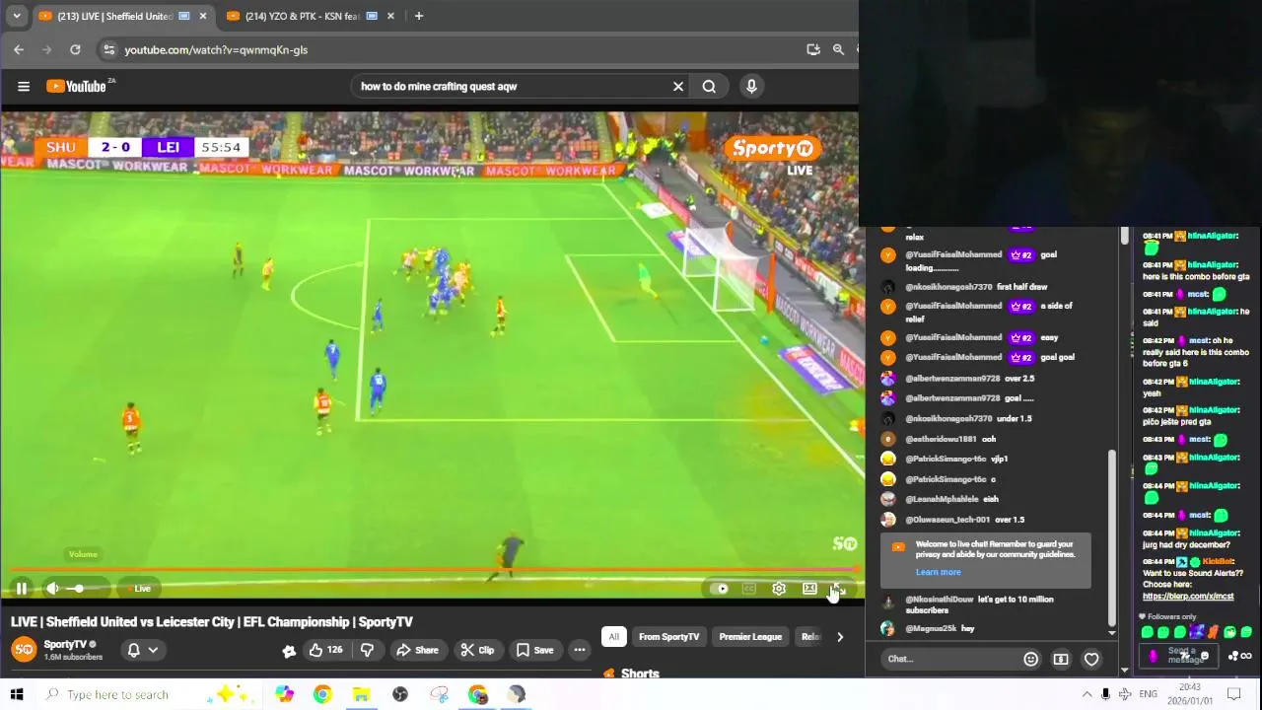Reload the current page

[75, 49]
